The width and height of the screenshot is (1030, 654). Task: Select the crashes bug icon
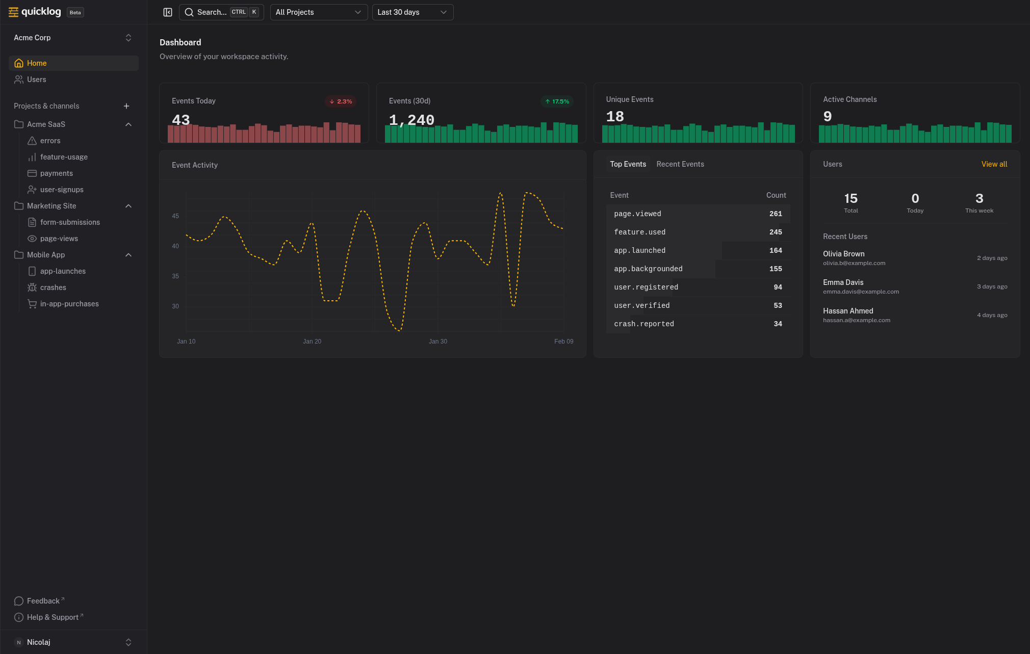[32, 287]
